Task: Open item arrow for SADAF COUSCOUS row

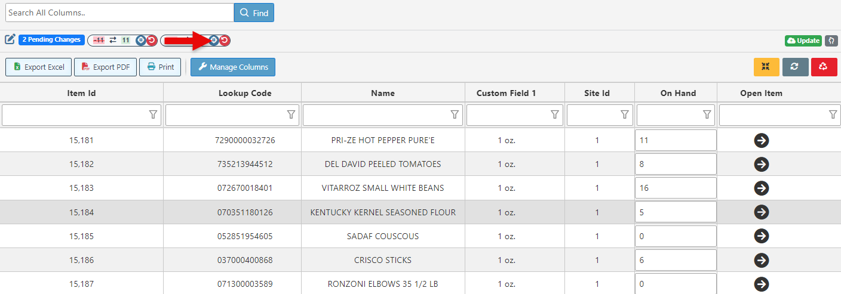Action: tap(761, 236)
